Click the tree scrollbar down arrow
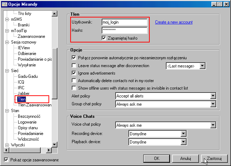Screen dimensions: 231x166 [55, 145]
